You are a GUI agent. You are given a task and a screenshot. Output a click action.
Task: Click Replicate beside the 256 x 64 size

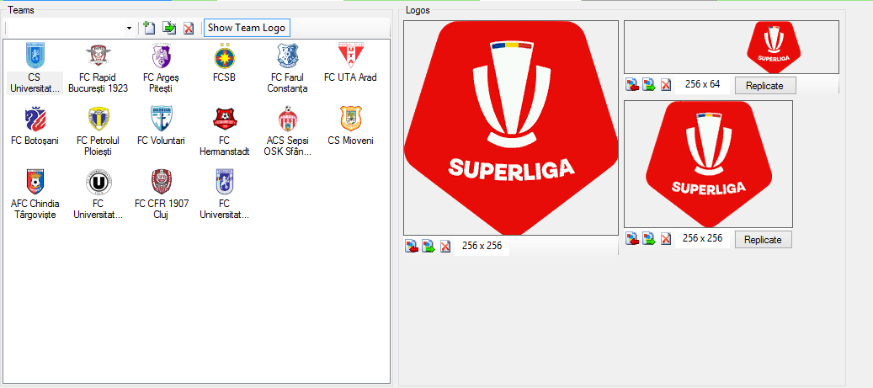(x=765, y=86)
